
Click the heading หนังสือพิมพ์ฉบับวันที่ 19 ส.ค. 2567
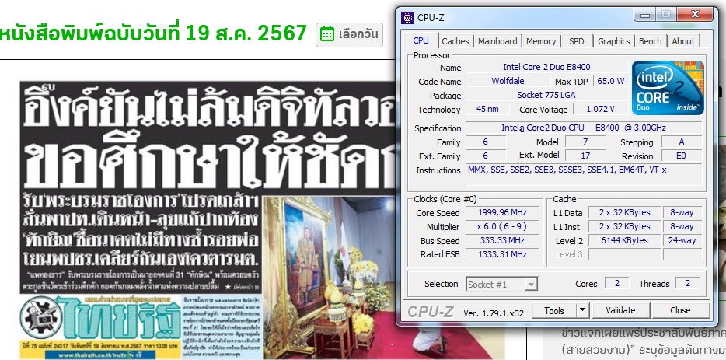point(153,33)
